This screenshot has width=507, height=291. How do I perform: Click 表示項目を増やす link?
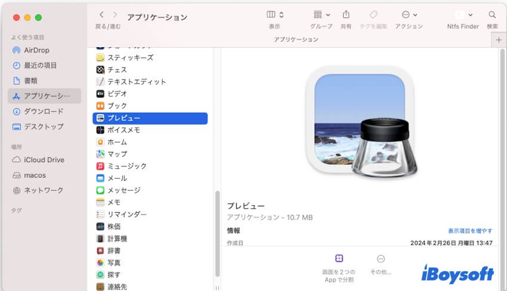(470, 231)
